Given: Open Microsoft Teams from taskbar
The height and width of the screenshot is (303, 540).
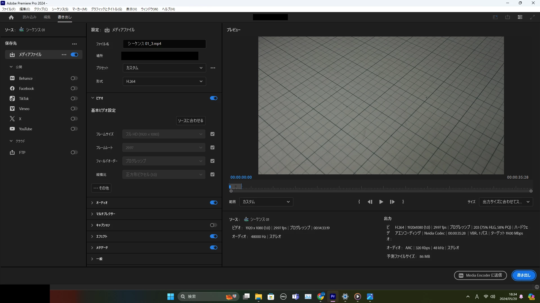Looking at the screenshot, I should click(296, 297).
